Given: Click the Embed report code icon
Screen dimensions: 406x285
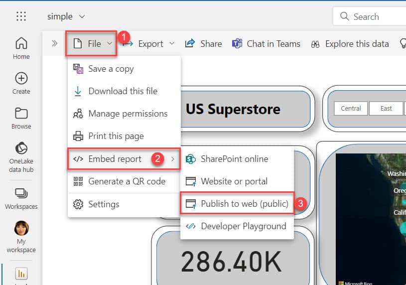Looking at the screenshot, I should pos(78,159).
